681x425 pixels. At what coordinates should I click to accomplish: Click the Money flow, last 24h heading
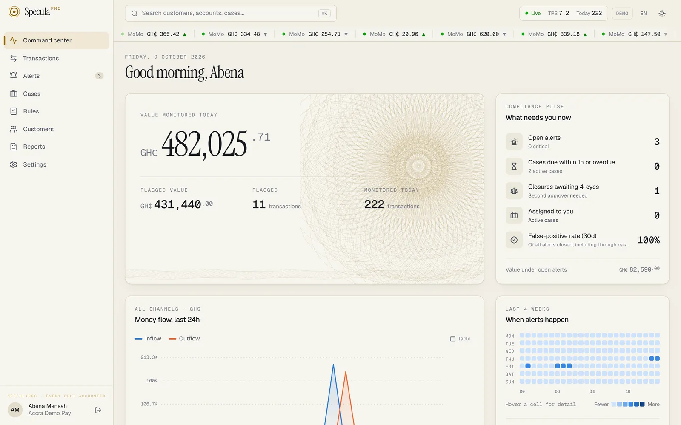[x=167, y=320]
